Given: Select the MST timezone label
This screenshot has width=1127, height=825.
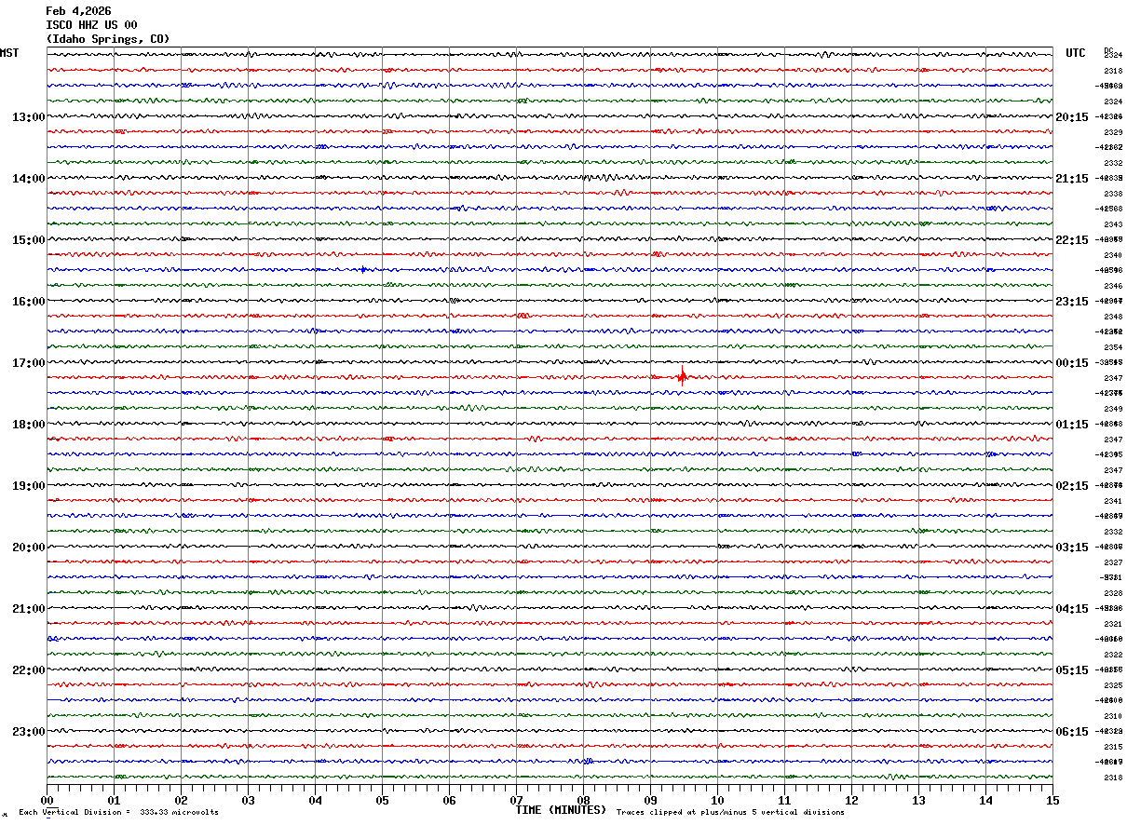Looking at the screenshot, I should click(9, 53).
